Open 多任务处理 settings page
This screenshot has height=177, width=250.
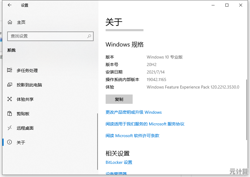27,70
